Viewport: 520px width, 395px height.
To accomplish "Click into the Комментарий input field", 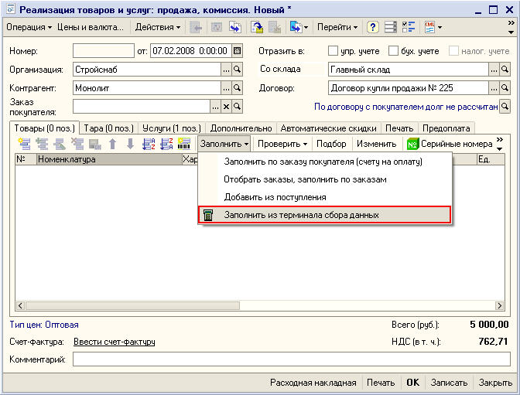I will coord(292,359).
